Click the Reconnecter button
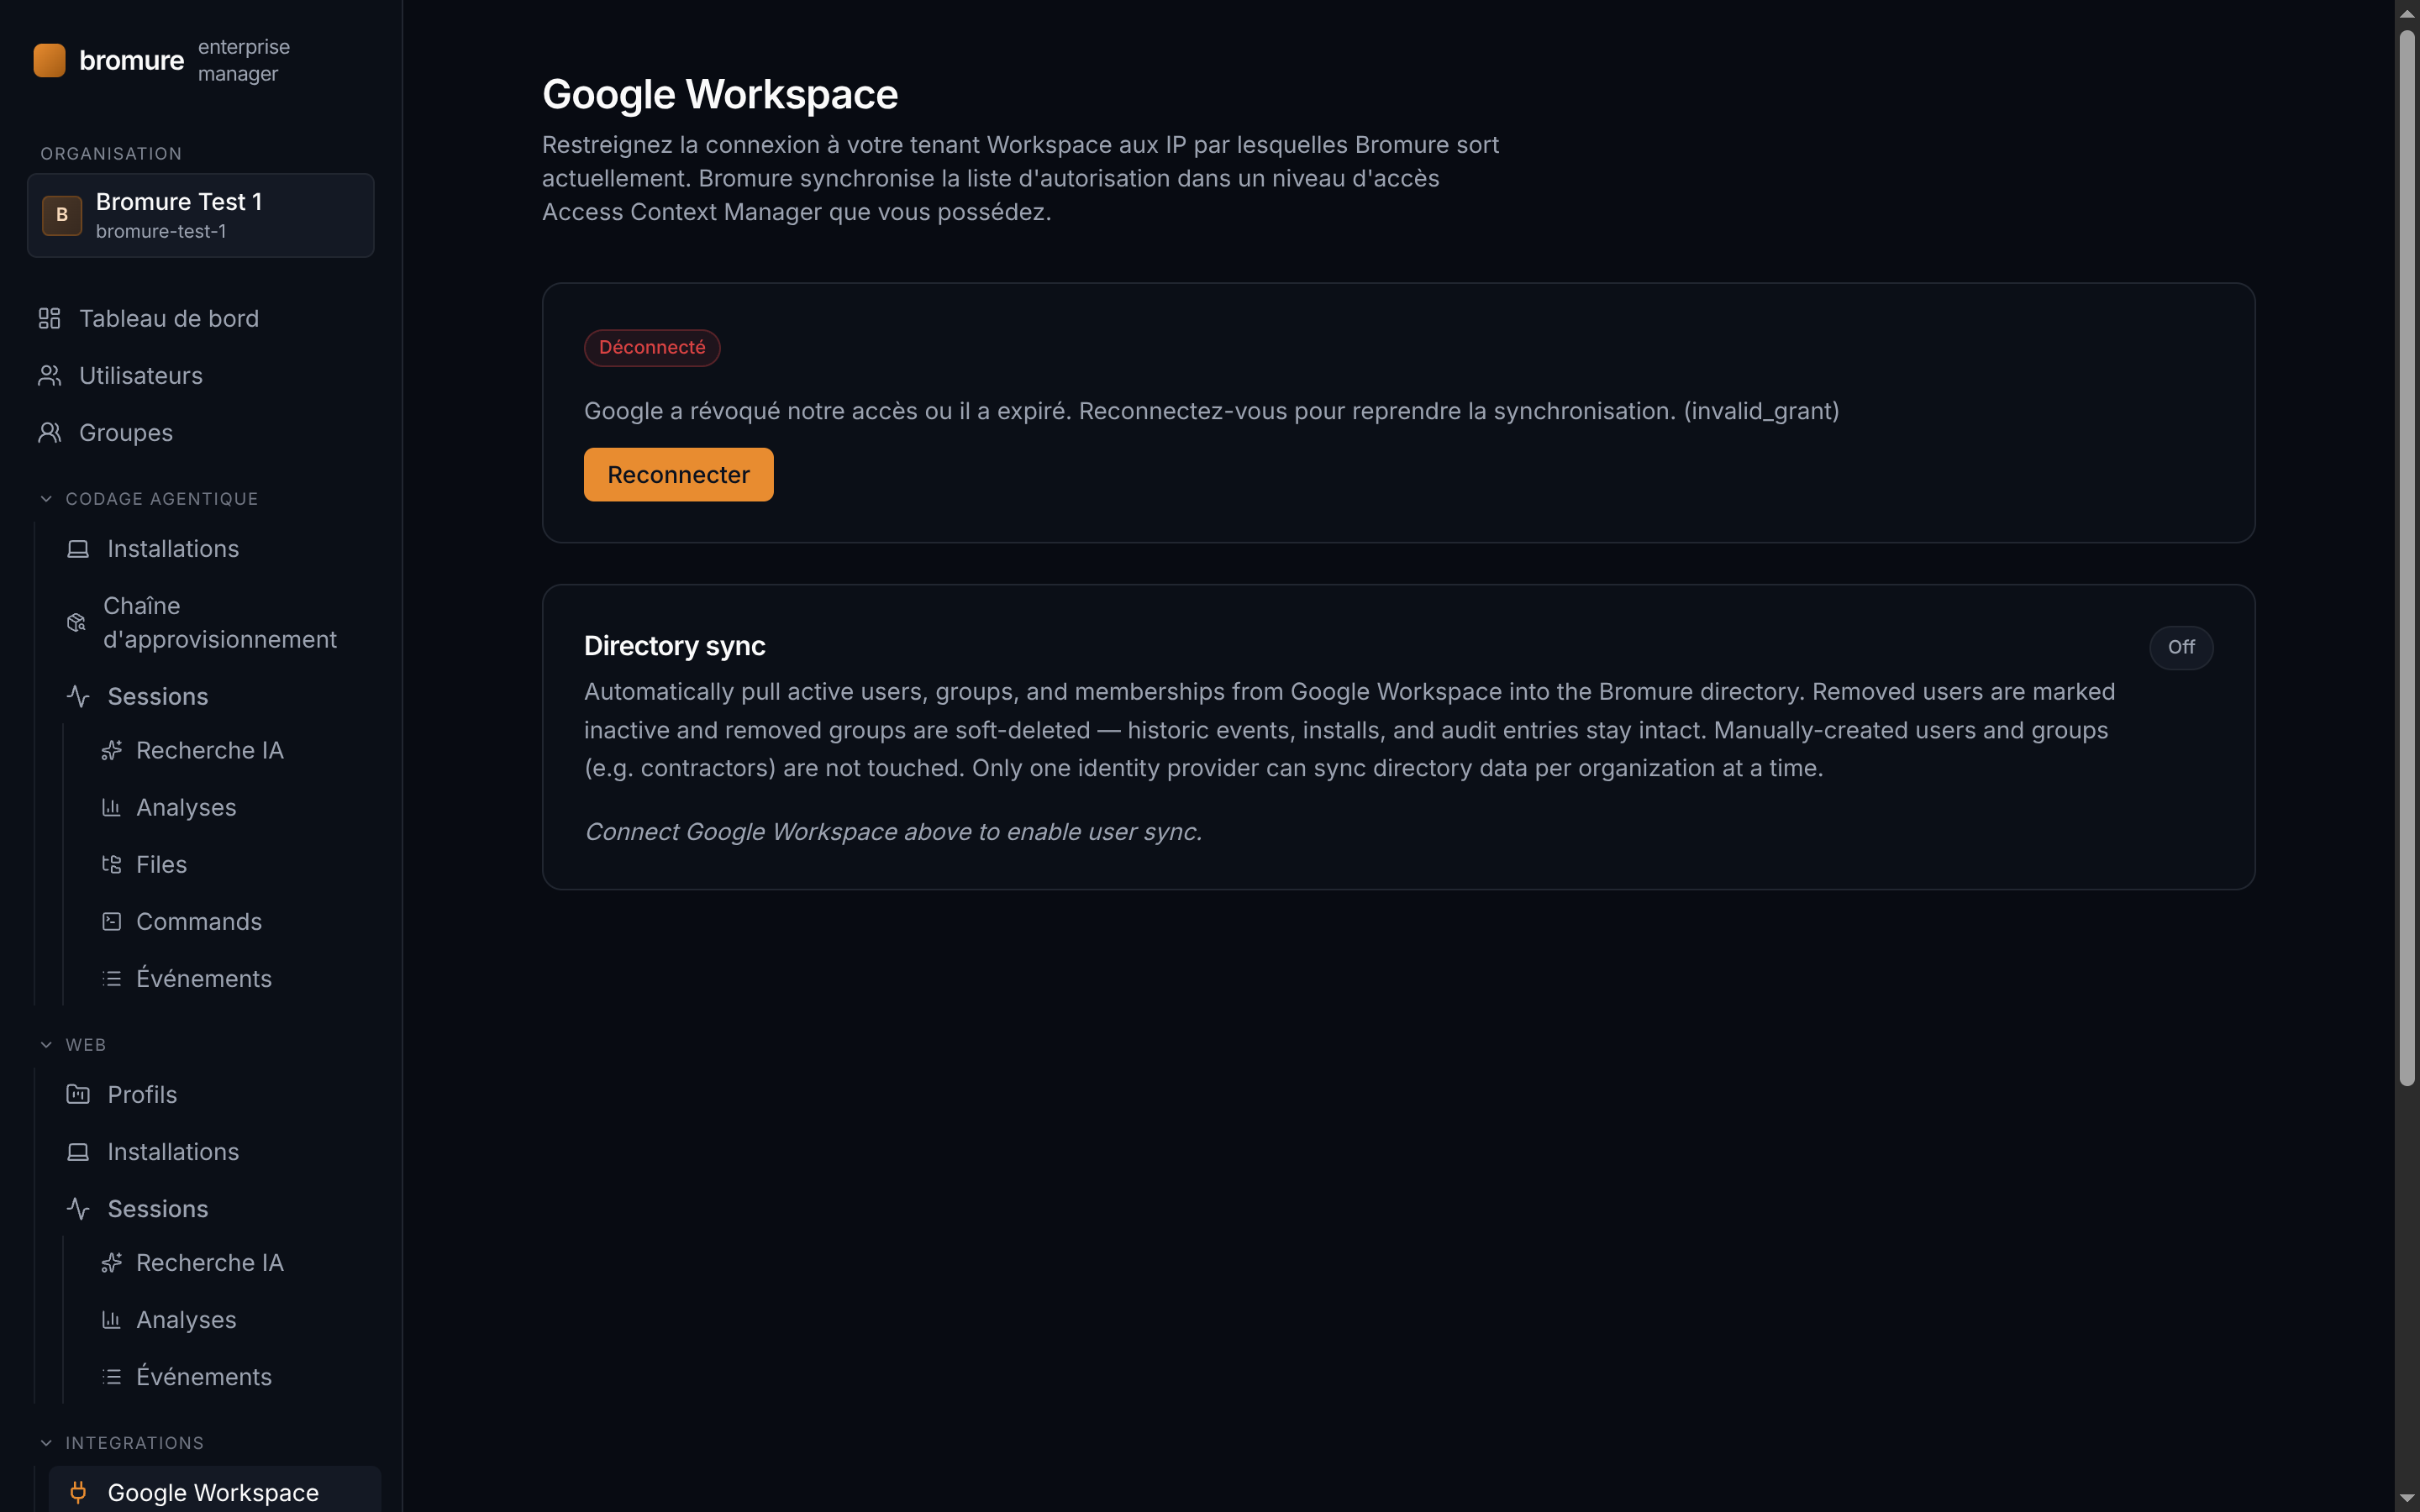This screenshot has height=1512, width=2420. 678,474
